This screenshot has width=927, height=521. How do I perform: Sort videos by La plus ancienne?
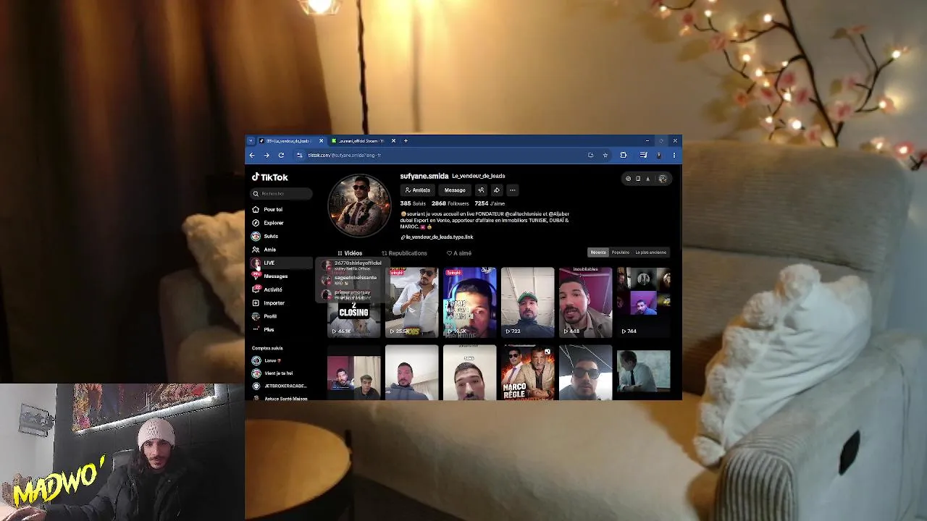[651, 253]
